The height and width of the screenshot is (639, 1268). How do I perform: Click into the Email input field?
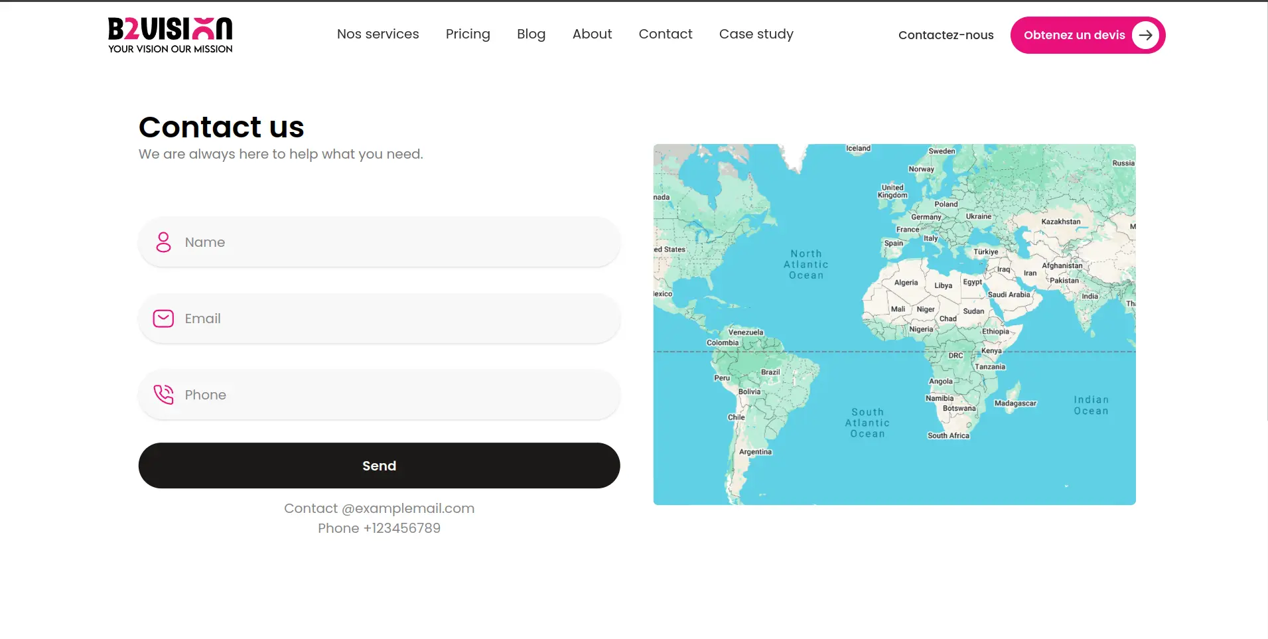(x=391, y=319)
